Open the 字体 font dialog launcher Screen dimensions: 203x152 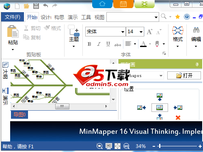tap(164, 54)
